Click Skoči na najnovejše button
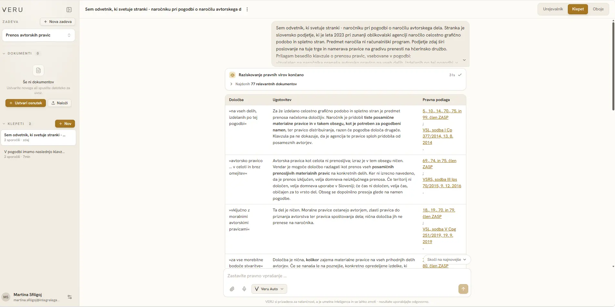Screen dimensions: 615x307 point(447,260)
